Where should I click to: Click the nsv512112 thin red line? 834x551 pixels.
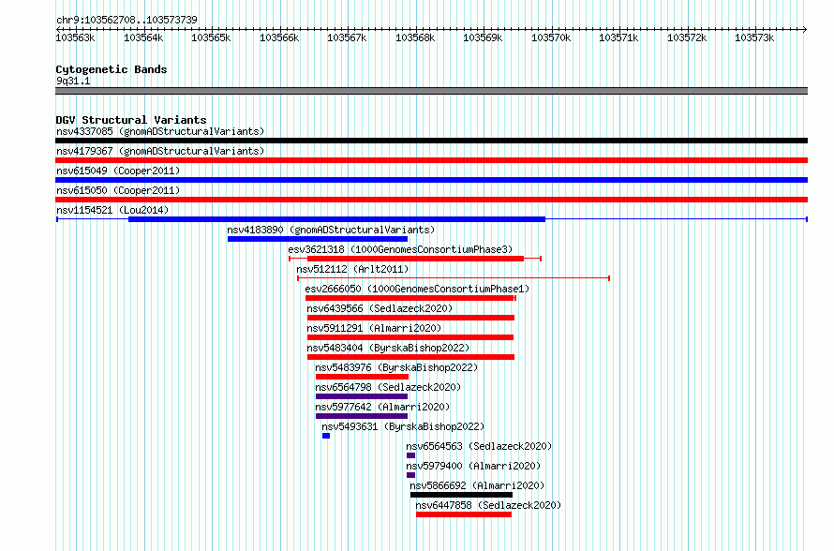pos(454,278)
